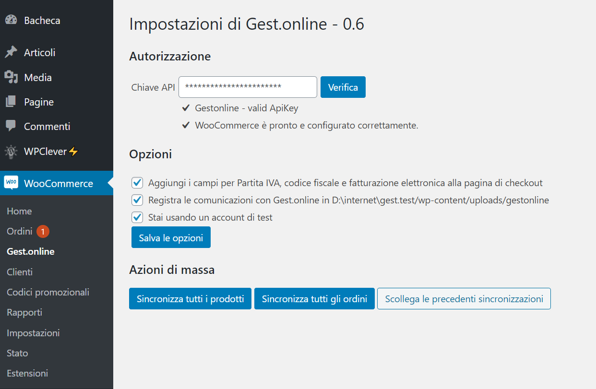Click the Autorizzazione heading
This screenshot has width=596, height=389.
tap(170, 56)
